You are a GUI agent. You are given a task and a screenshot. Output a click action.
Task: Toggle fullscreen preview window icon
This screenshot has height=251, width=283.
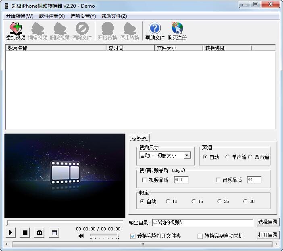pos(54,232)
